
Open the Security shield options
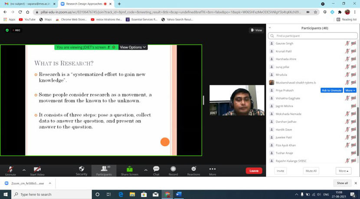pyautogui.click(x=82, y=169)
